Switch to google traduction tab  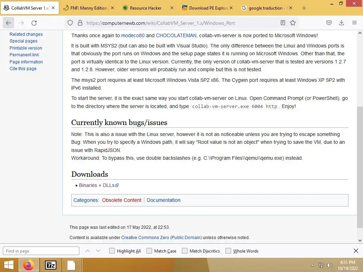(x=267, y=8)
